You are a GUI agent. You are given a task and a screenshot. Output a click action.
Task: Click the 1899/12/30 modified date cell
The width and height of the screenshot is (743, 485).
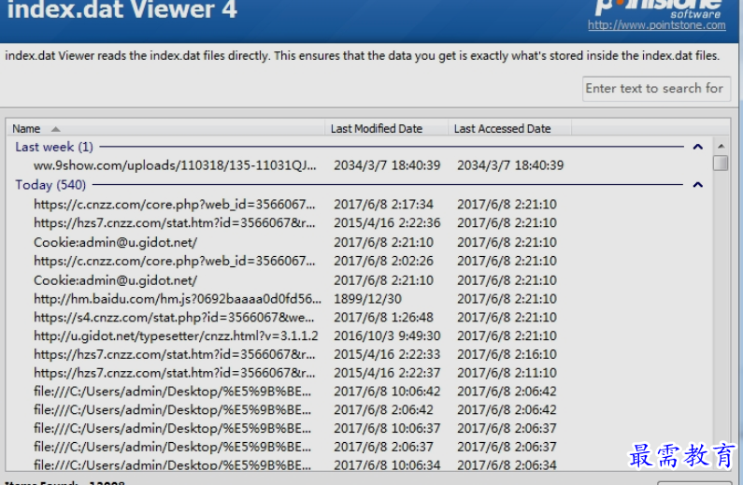point(367,299)
